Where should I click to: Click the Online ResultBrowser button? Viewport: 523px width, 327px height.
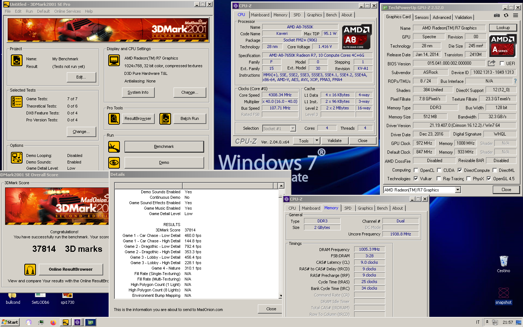coord(71,269)
